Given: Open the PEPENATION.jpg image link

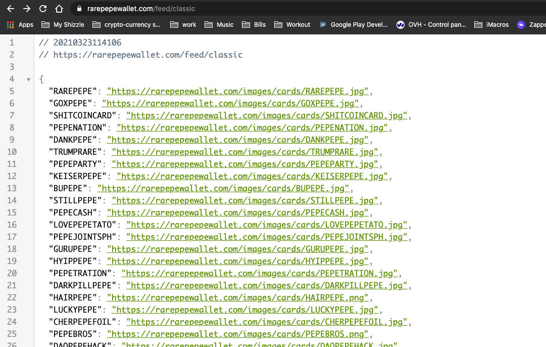Looking at the screenshot, I should click(252, 127).
